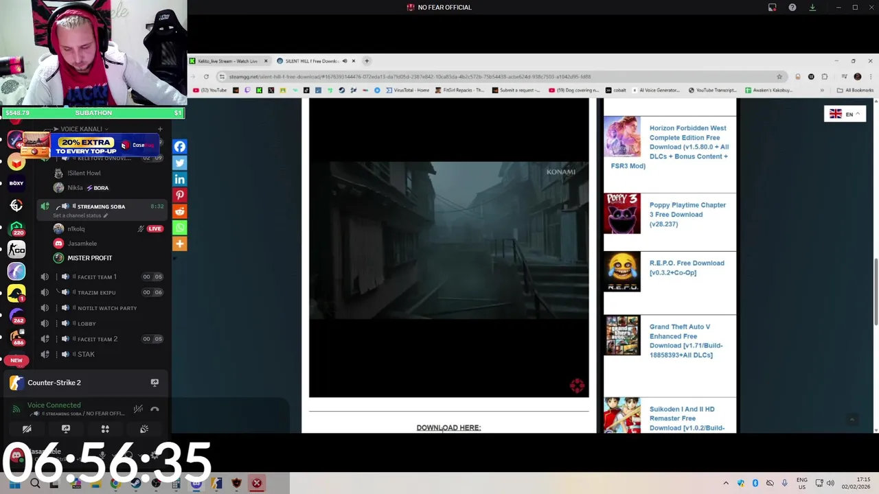Open Poppy Playtime Chapter 3 link
The image size is (879, 494).
pyautogui.click(x=687, y=214)
